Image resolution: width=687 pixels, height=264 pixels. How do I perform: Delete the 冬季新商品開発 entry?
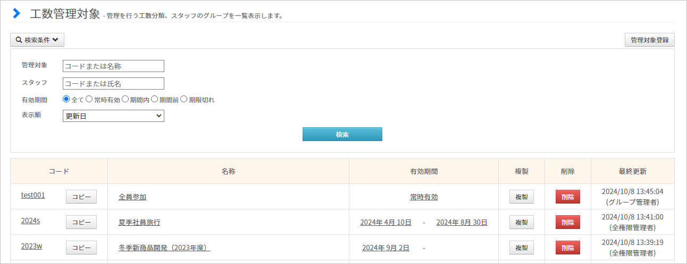[x=568, y=248]
